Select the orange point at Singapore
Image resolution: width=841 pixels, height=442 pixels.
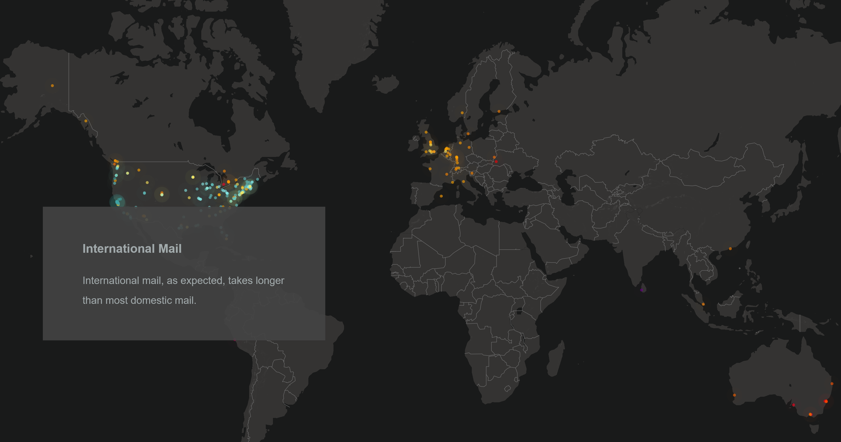point(703,304)
